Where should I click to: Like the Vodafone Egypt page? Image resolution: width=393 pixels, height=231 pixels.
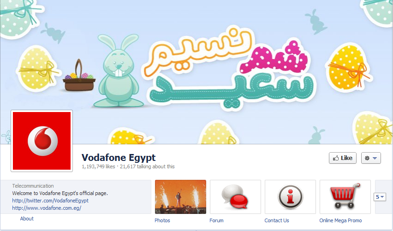click(343, 158)
